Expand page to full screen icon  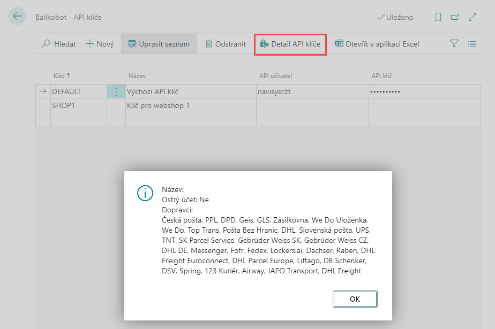(x=472, y=17)
